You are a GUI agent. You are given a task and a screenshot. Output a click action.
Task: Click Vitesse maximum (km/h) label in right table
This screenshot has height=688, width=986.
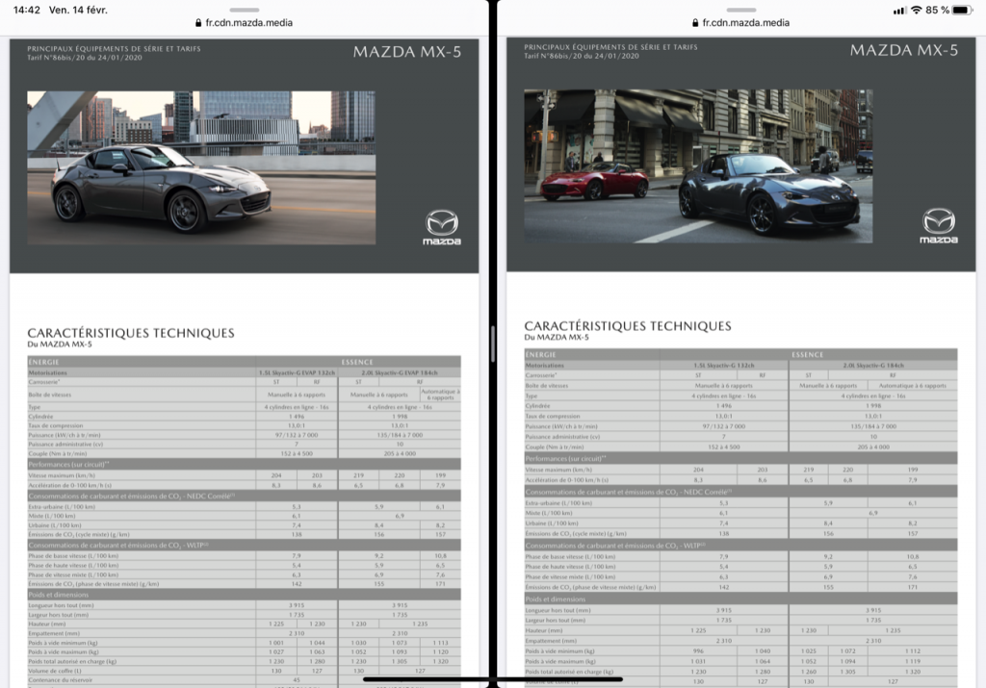point(558,470)
